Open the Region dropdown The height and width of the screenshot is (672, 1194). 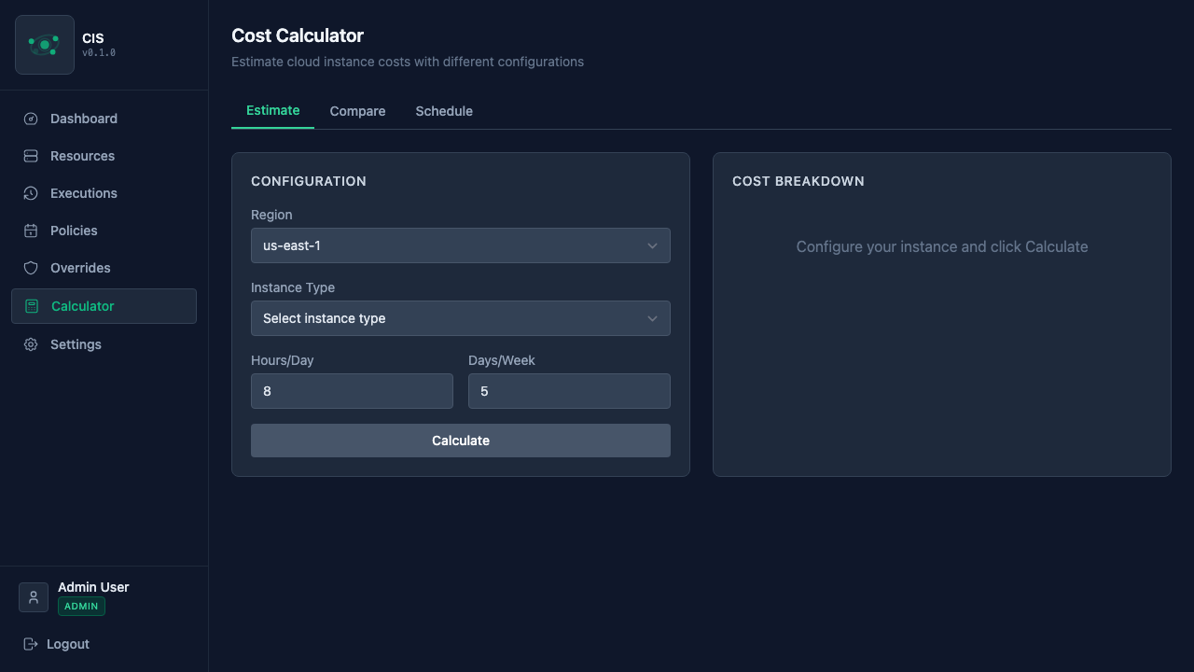[x=461, y=245]
